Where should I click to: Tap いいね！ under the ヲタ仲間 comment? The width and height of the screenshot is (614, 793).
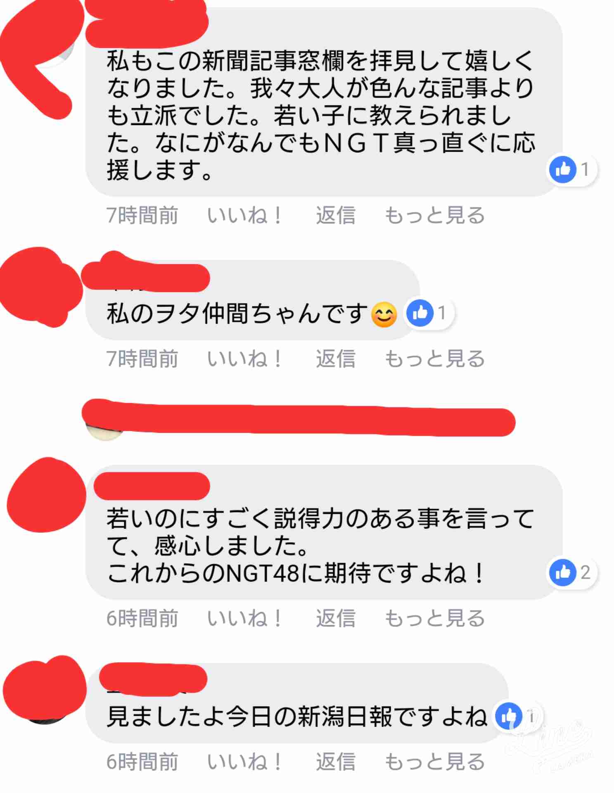244,359
